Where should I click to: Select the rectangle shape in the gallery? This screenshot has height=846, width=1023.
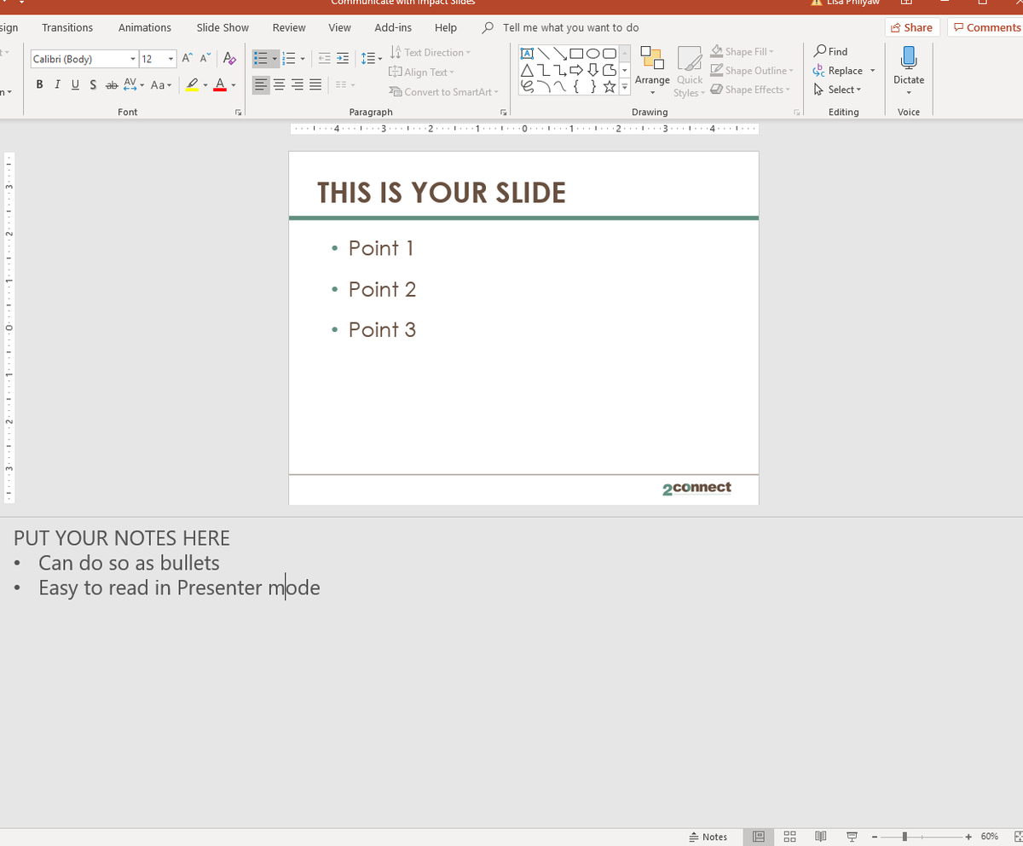(577, 53)
